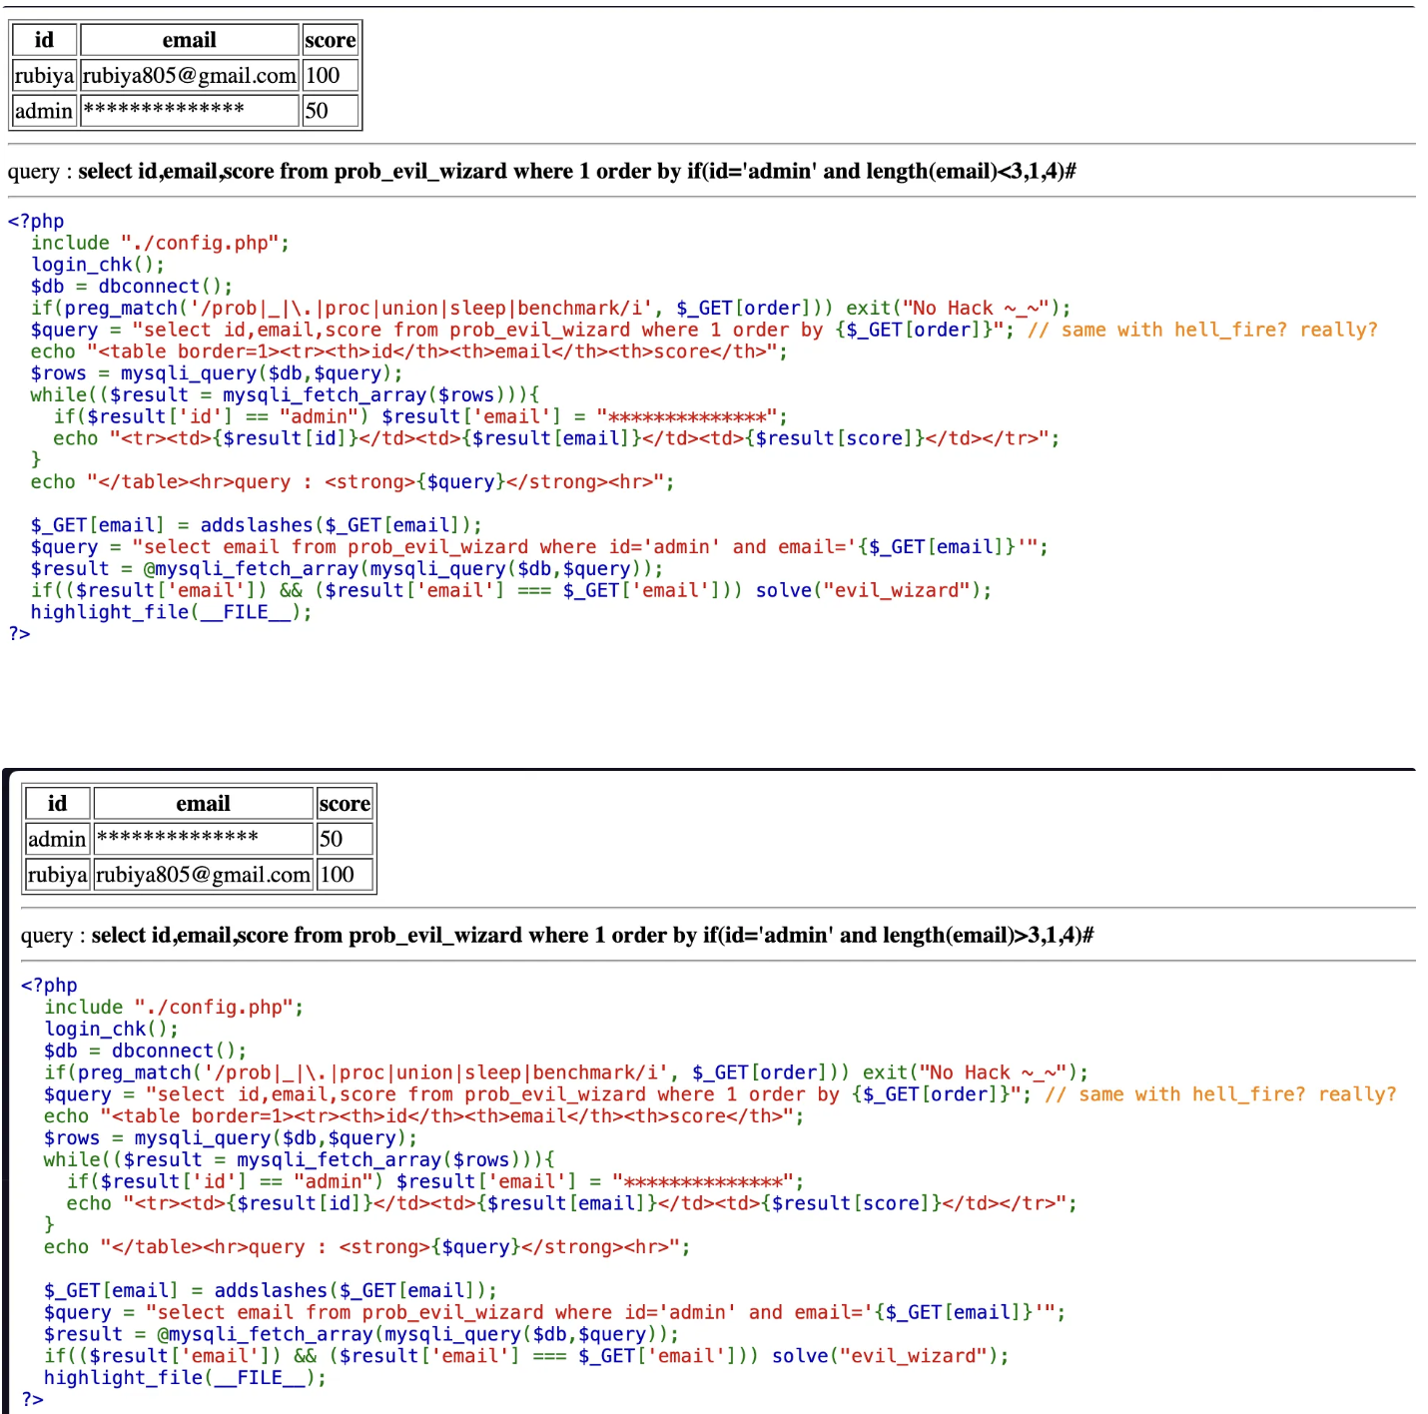Click 'include "./config.php";' in lower code listing
The image size is (1428, 1414).
coord(174,1008)
